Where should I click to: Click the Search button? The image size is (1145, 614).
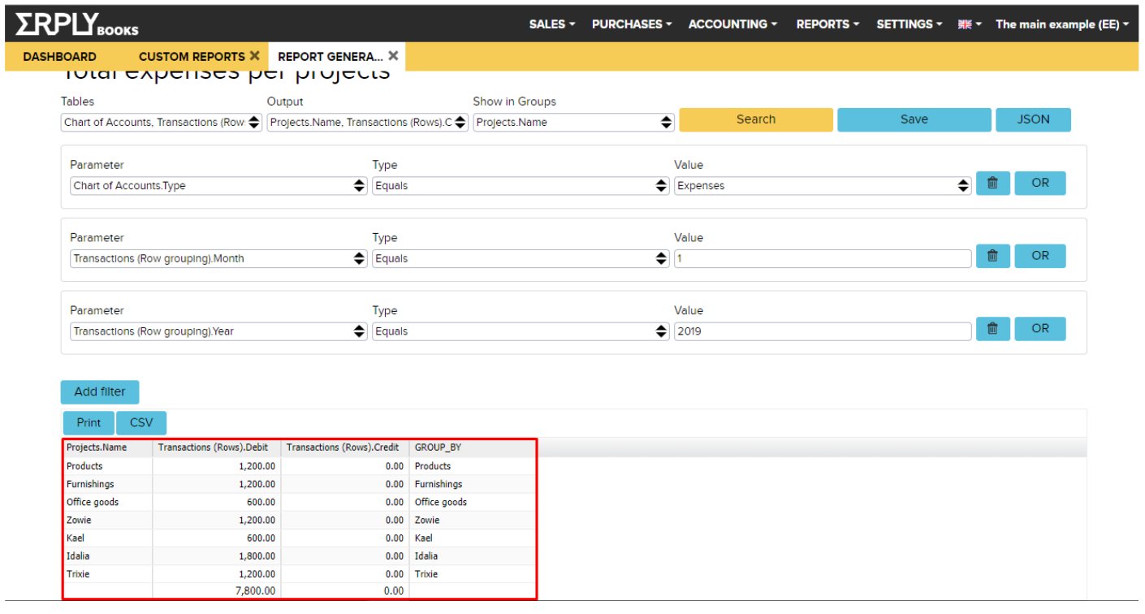756,119
